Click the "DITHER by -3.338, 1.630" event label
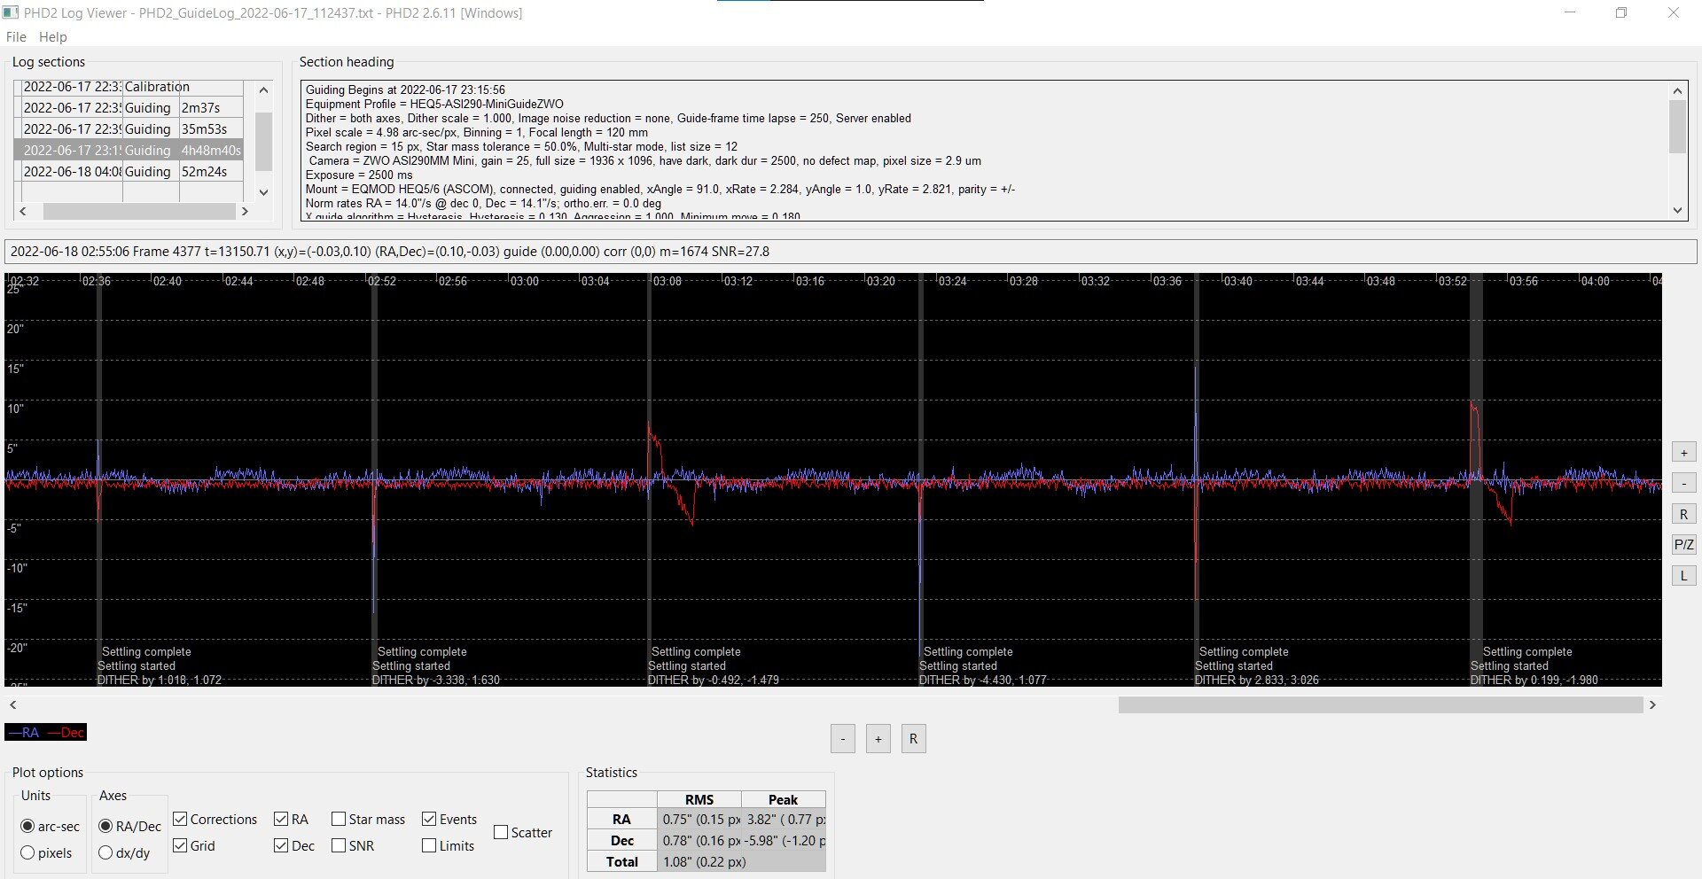This screenshot has width=1702, height=879. 436,681
